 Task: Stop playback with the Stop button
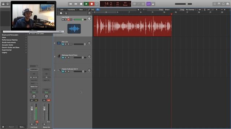(81, 4)
